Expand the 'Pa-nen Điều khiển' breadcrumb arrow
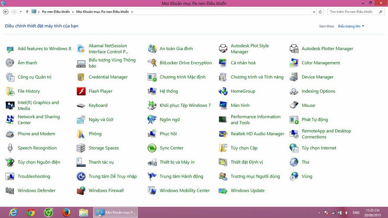The height and width of the screenshot is (218, 388). [x=73, y=12]
